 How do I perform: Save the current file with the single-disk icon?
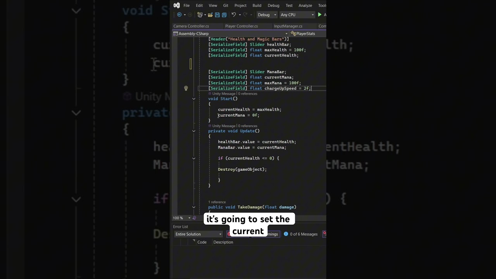pos(217,15)
